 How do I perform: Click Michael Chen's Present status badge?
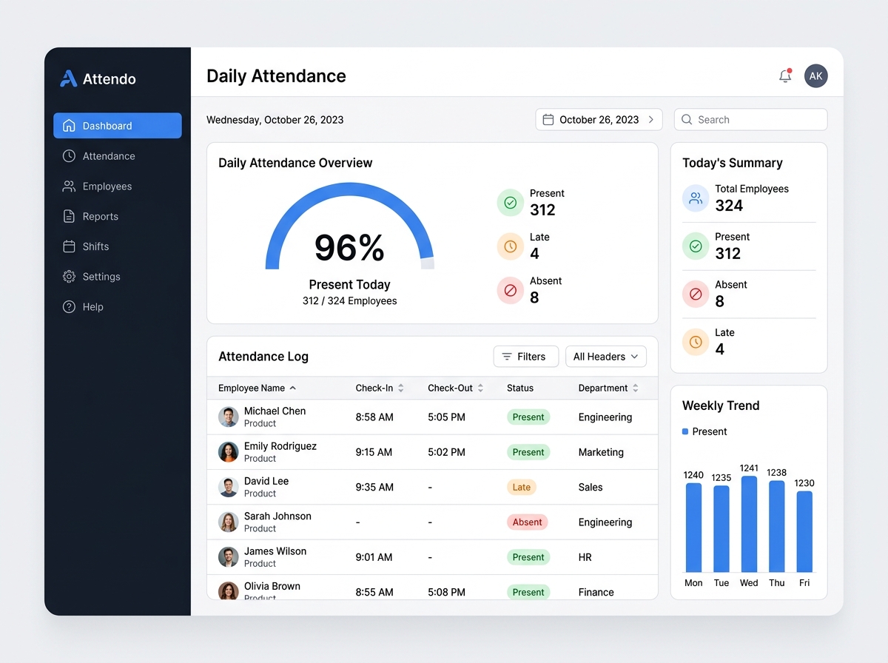point(528,417)
